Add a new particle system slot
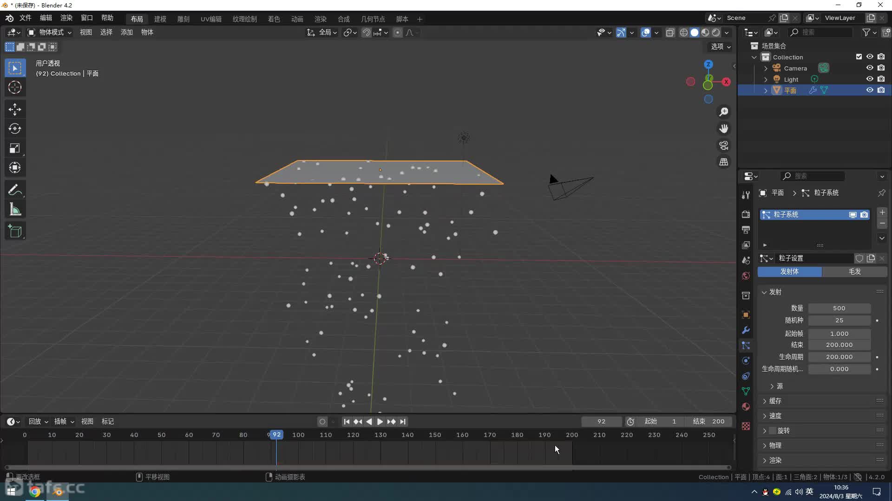The height and width of the screenshot is (501, 892). tap(882, 212)
